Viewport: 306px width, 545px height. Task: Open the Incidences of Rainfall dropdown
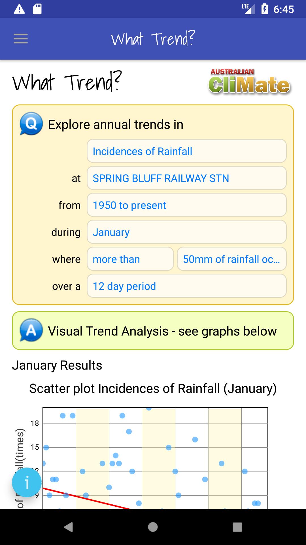(186, 151)
